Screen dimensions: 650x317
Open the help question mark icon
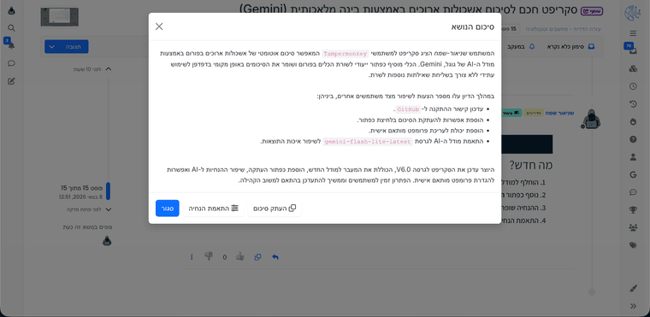tap(633, 139)
